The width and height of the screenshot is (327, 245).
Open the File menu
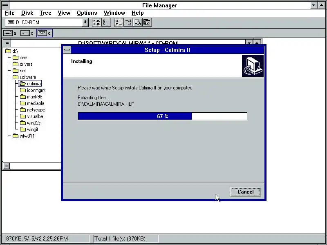click(x=9, y=13)
